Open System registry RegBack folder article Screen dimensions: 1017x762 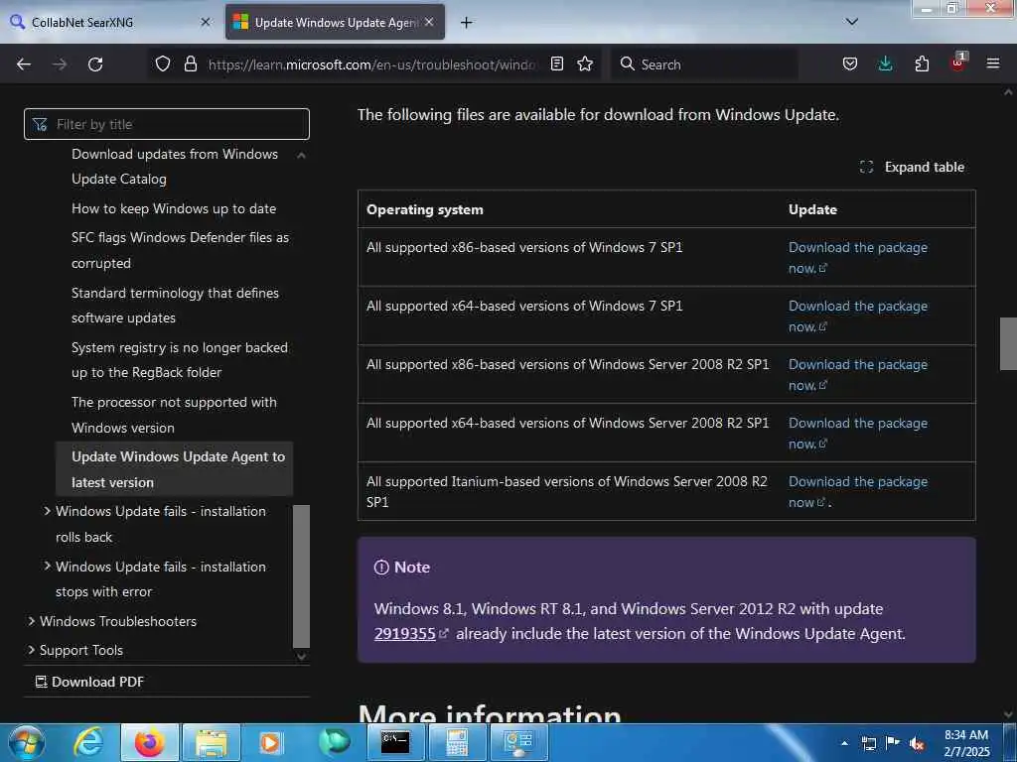point(180,359)
